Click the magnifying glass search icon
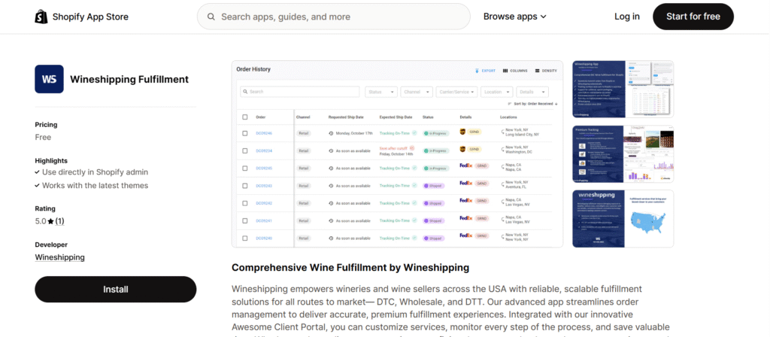 point(211,17)
